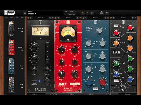Open the main Default preset dropdown
The image size is (141, 105).
pos(45,13)
